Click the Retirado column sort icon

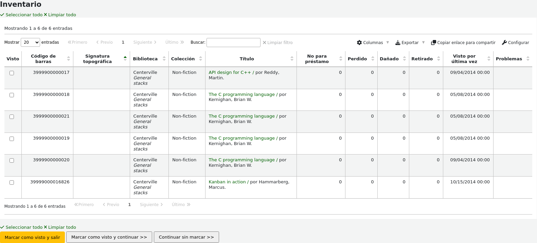coord(438,59)
